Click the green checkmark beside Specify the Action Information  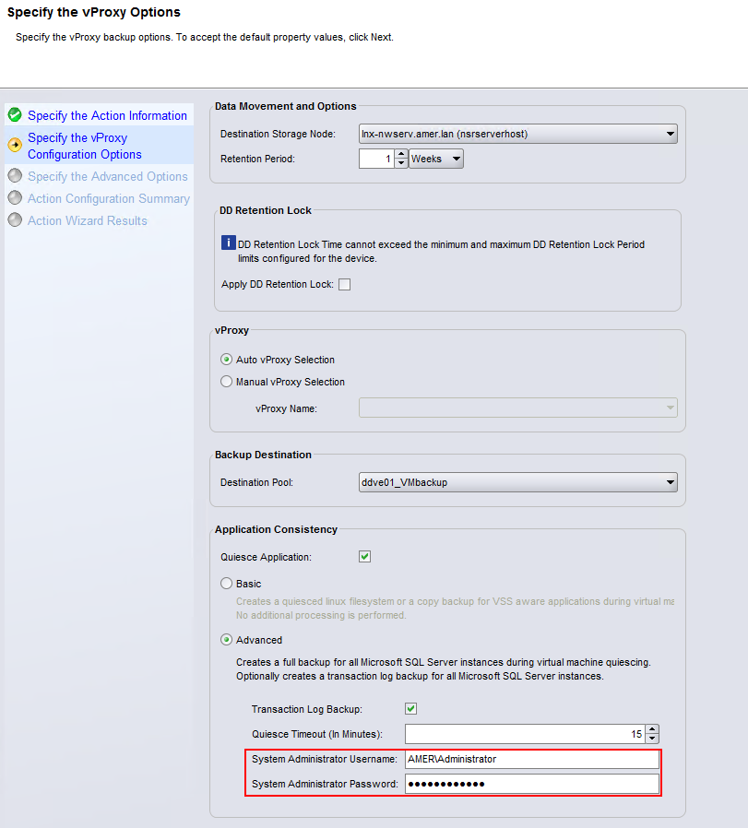click(17, 115)
